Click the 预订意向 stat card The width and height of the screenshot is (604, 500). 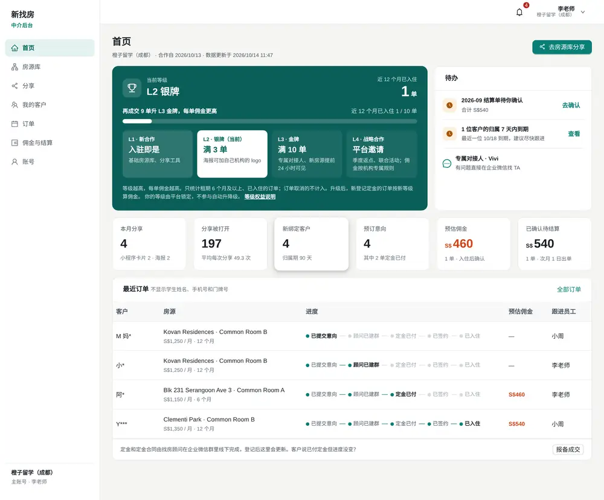point(393,244)
